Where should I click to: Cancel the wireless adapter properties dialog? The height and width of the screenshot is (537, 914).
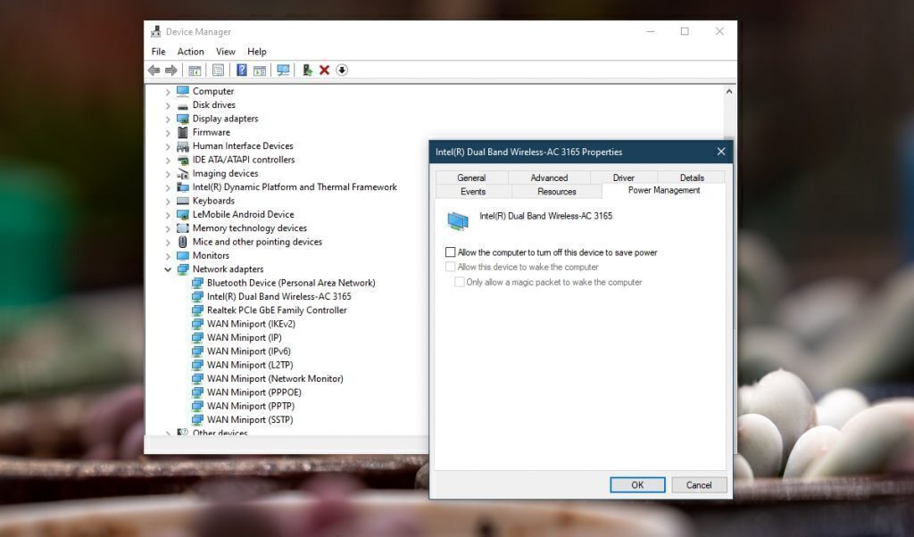coord(699,484)
